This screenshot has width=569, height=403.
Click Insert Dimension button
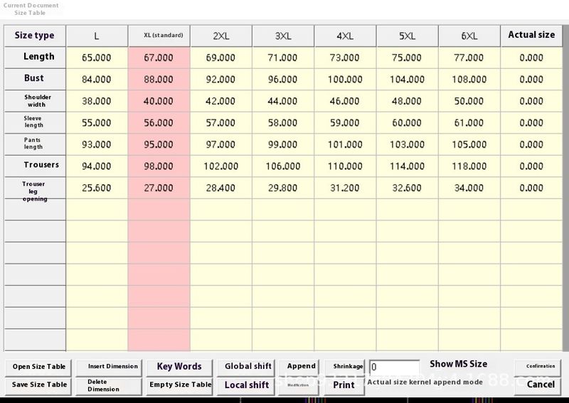pos(112,367)
